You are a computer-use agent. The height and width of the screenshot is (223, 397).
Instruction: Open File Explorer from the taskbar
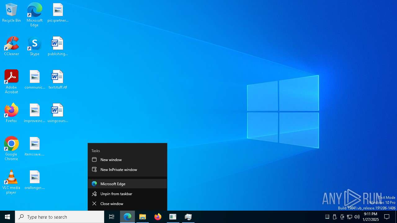143,217
